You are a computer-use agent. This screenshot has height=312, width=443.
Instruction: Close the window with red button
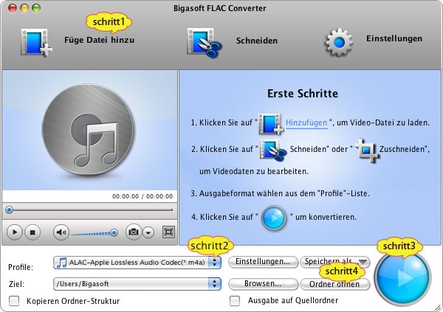(x=13, y=8)
